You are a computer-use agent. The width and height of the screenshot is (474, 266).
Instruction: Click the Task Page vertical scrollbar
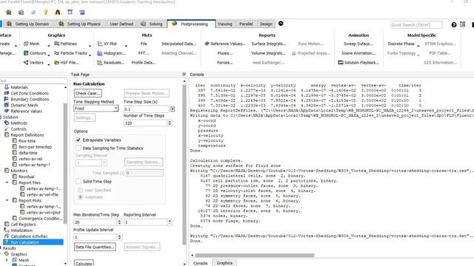pos(184,164)
